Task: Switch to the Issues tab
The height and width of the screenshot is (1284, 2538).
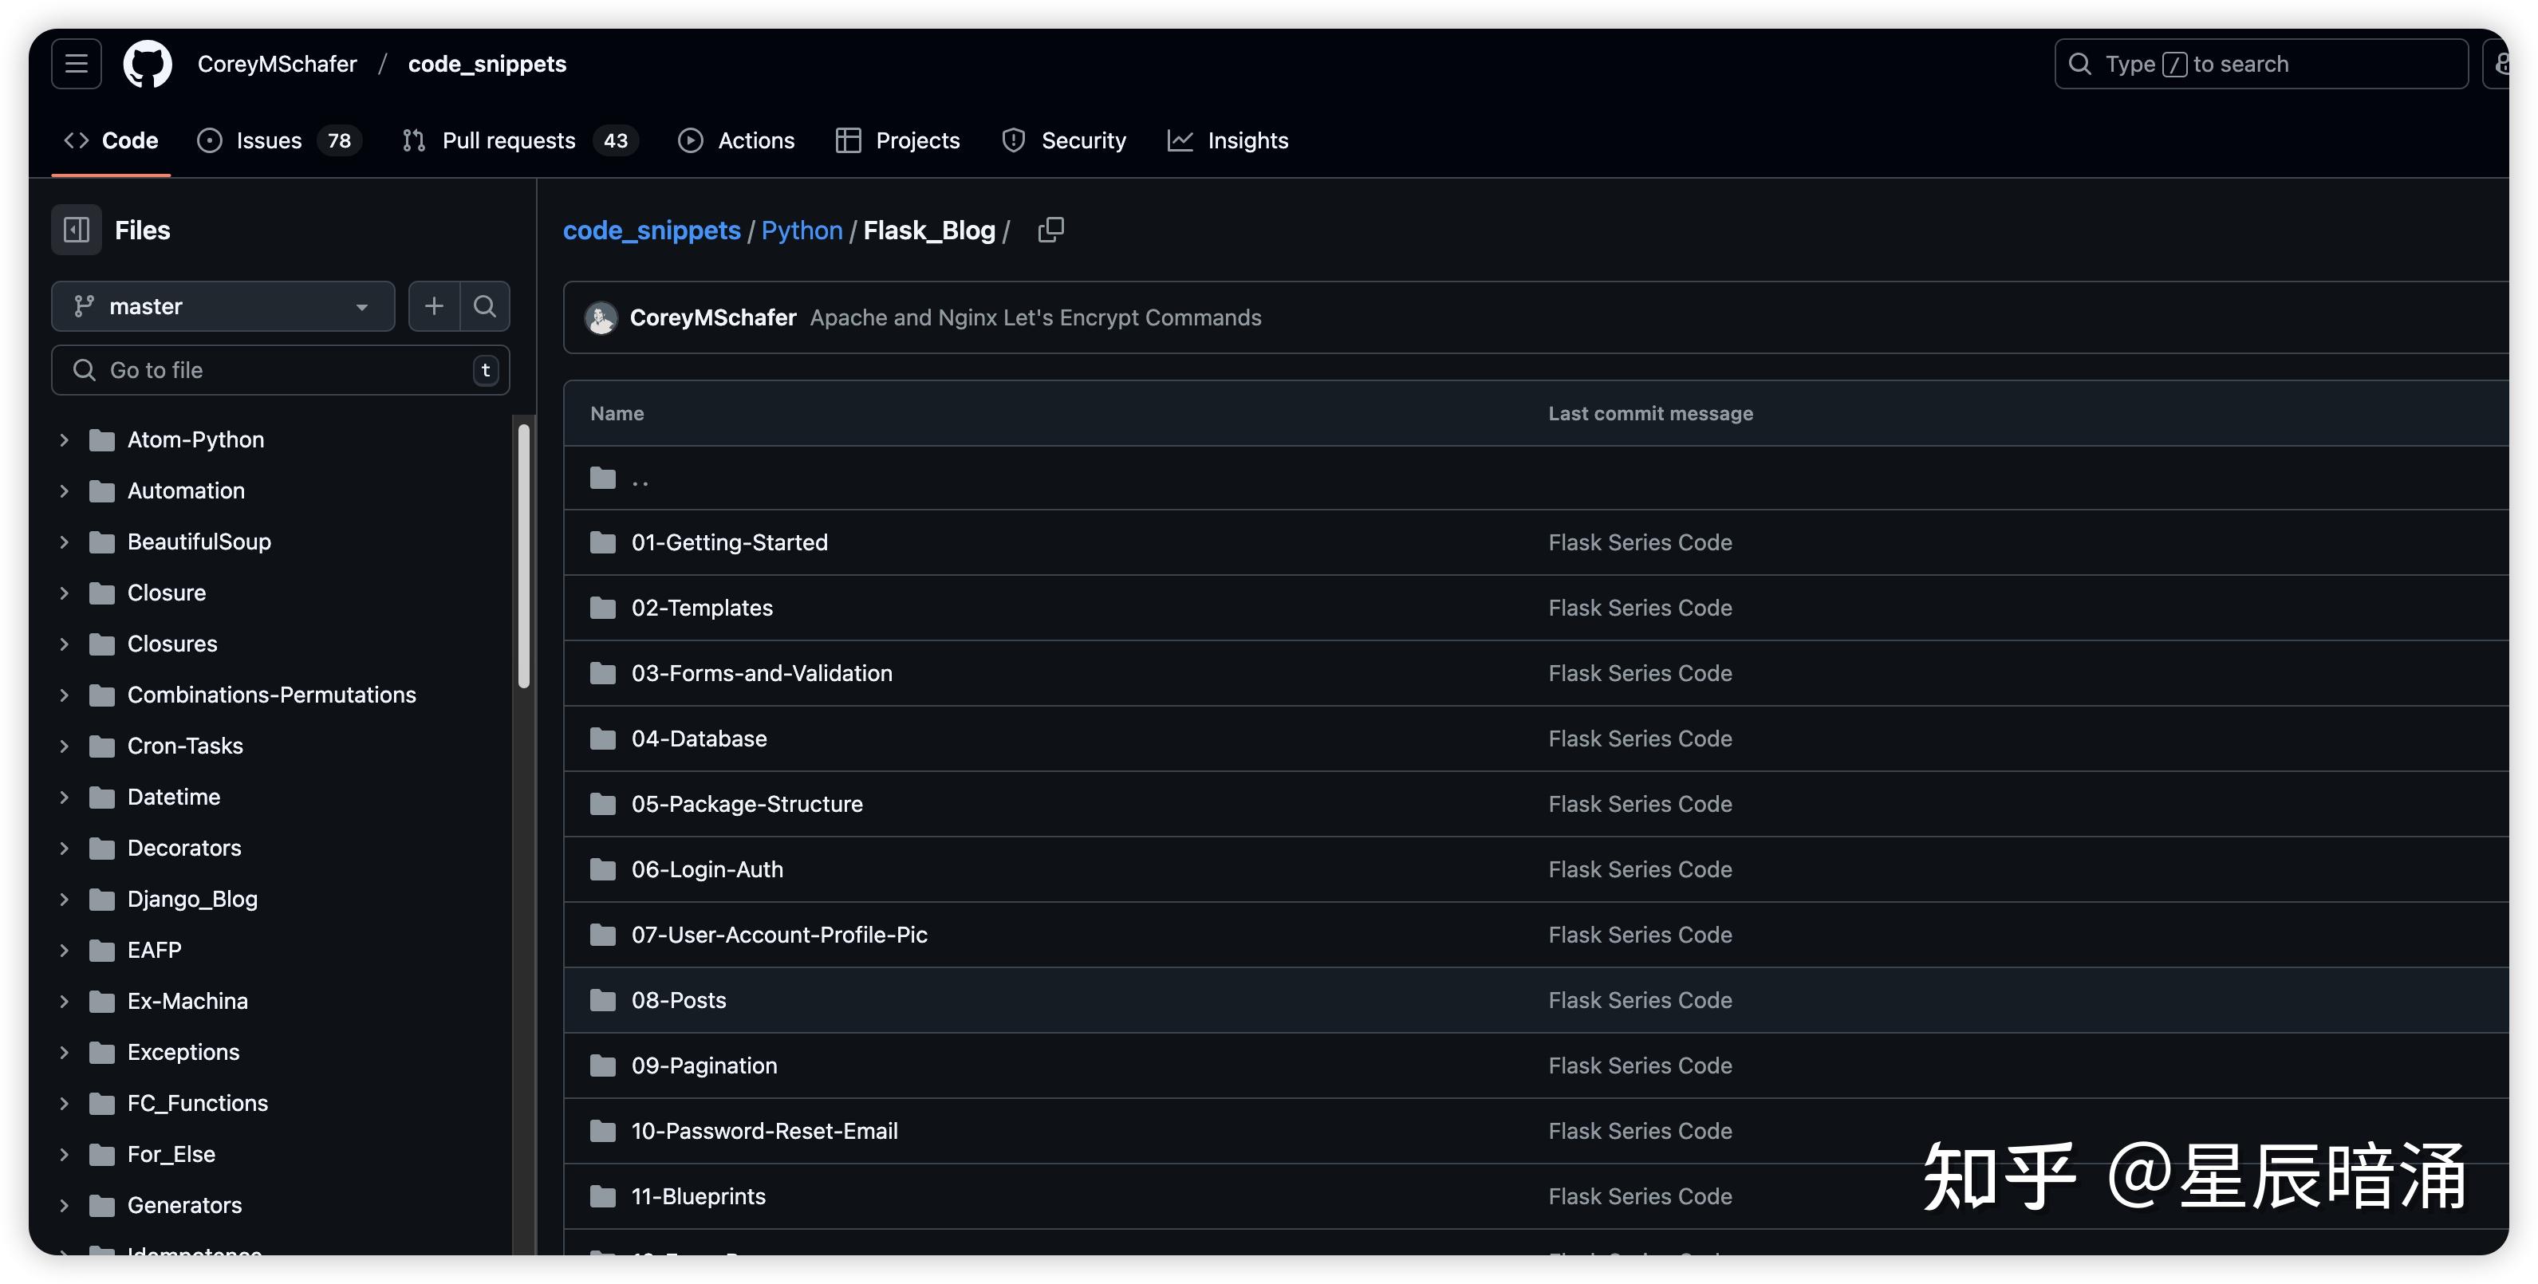Action: (268, 141)
